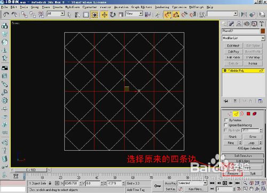
Task: Enable the Ignore Backfacing checkbox
Action: tap(226, 125)
